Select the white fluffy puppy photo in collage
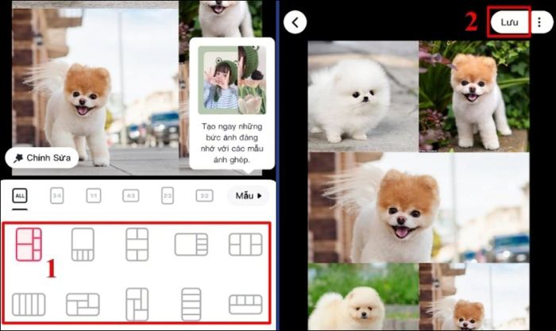This screenshot has width=556, height=331. pyautogui.click(x=363, y=96)
